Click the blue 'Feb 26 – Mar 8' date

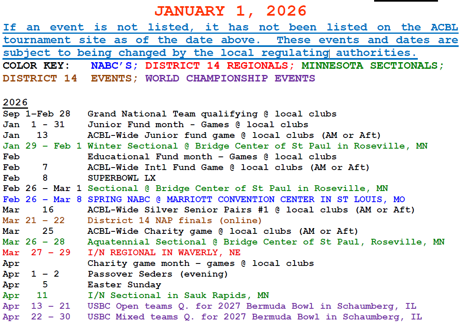click(42, 199)
